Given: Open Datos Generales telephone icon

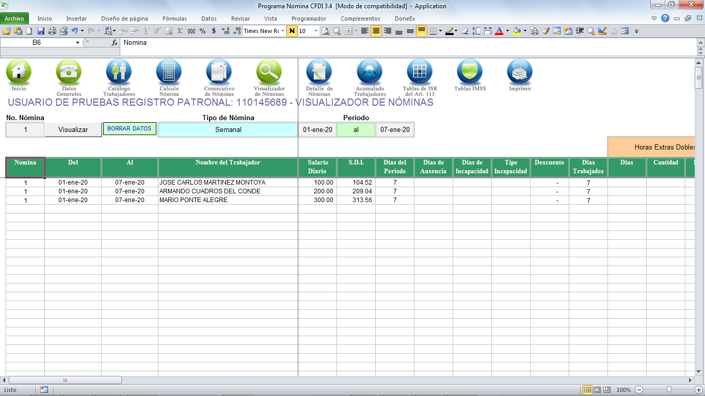Looking at the screenshot, I should (69, 72).
